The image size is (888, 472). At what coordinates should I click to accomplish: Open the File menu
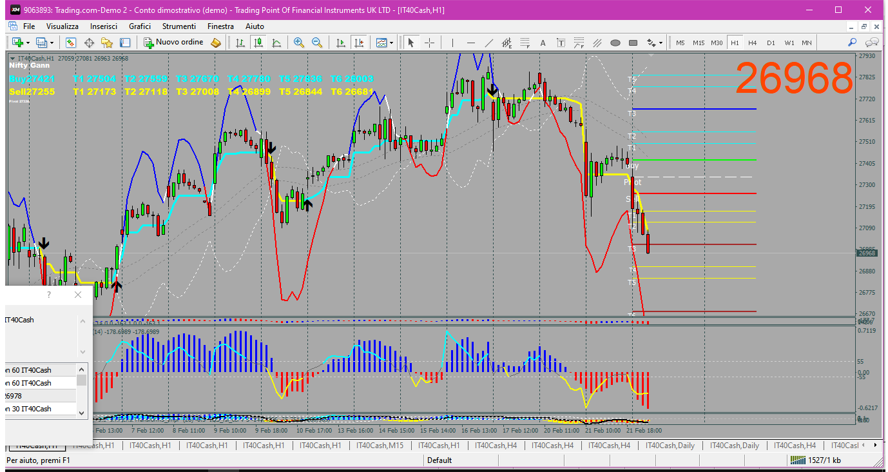(x=29, y=26)
